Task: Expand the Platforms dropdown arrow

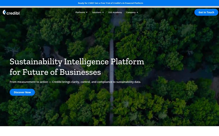Action: point(87,12)
